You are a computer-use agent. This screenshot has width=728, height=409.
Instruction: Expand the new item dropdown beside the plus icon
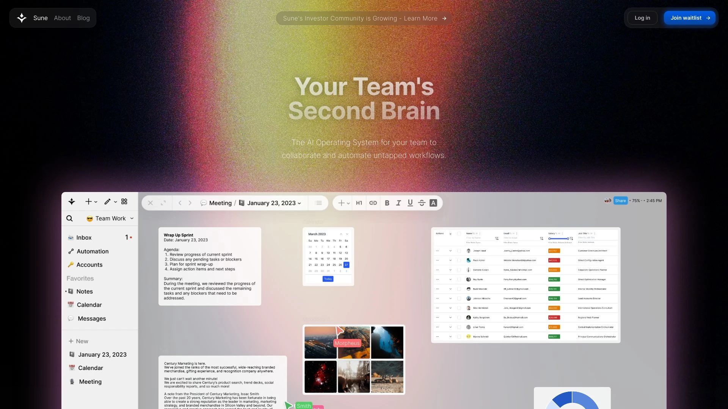pos(96,201)
